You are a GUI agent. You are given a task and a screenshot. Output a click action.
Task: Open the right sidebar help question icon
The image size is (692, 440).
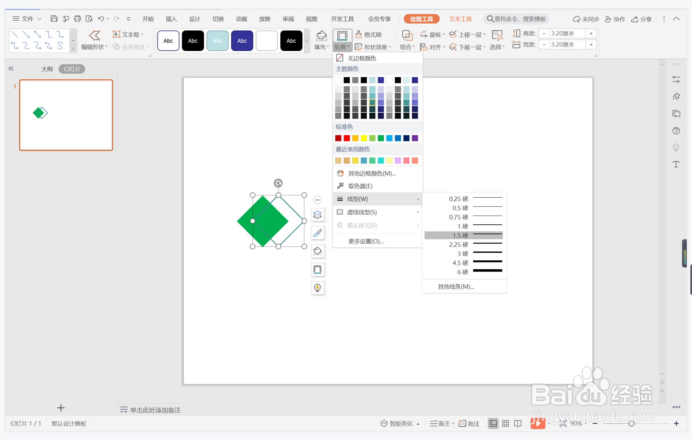pyautogui.click(x=676, y=130)
